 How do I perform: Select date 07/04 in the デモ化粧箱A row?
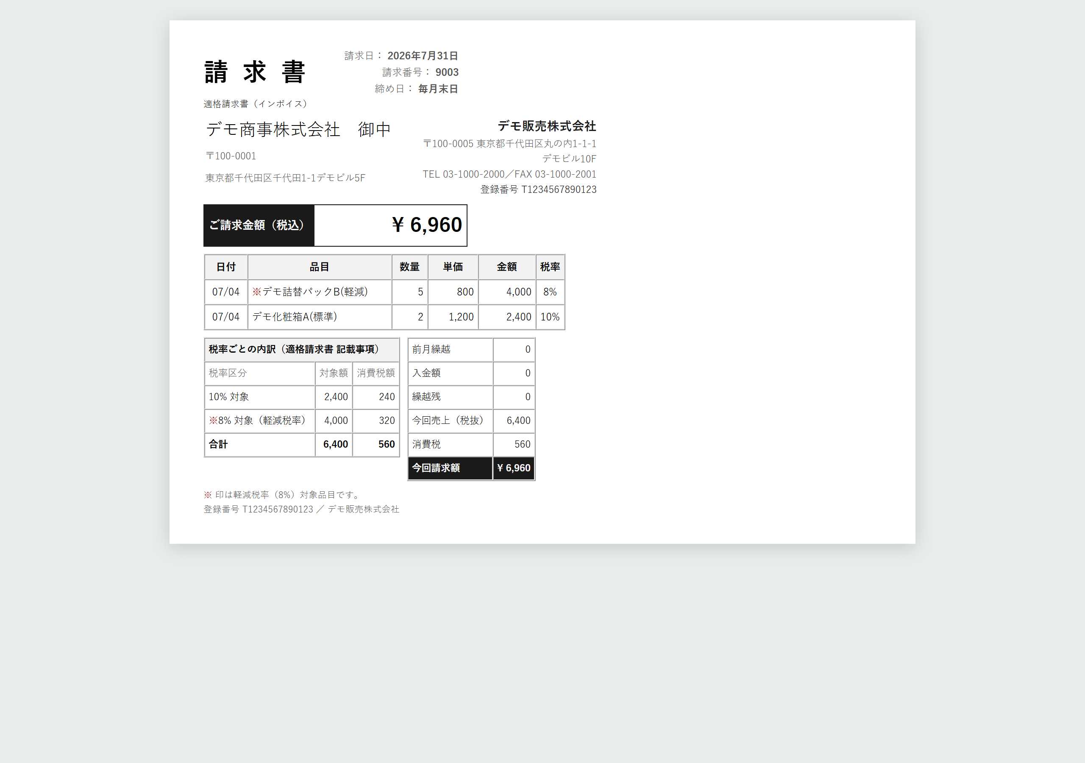click(226, 317)
